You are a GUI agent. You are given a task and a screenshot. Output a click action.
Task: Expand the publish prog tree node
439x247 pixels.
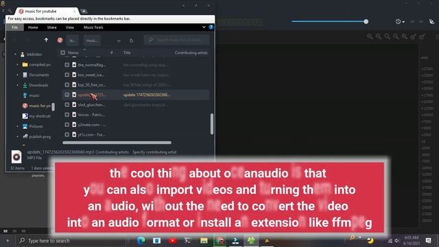pyautogui.click(x=17, y=137)
